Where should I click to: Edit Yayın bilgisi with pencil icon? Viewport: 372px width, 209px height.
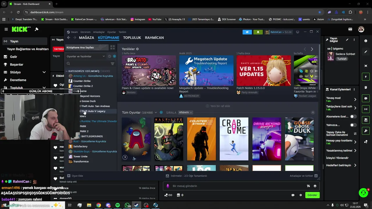347,40
